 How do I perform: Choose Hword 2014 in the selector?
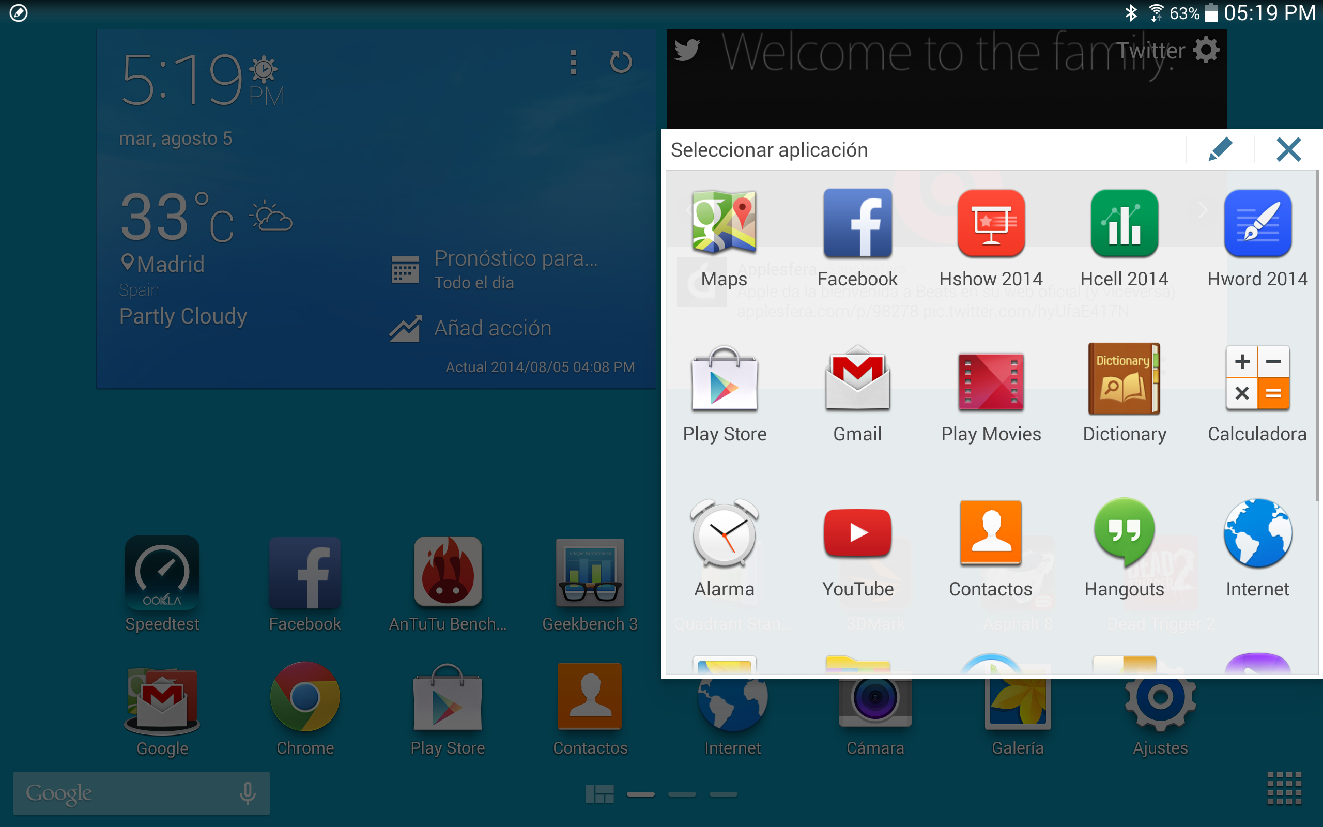pyautogui.click(x=1257, y=238)
